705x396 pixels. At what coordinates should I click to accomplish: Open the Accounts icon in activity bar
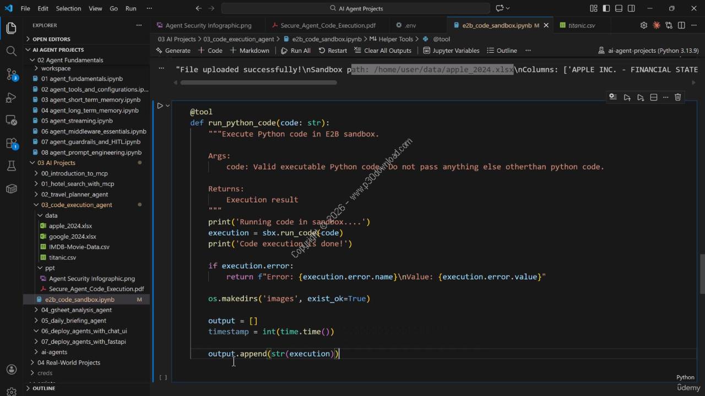pyautogui.click(x=11, y=370)
